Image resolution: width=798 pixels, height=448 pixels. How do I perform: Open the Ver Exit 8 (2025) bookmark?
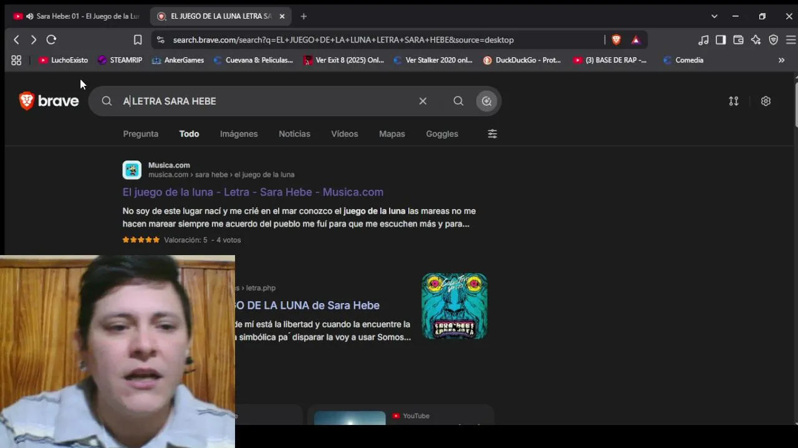344,60
